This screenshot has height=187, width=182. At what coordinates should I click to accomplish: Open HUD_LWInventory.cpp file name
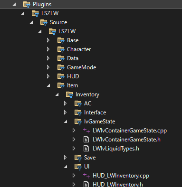tap(121, 176)
